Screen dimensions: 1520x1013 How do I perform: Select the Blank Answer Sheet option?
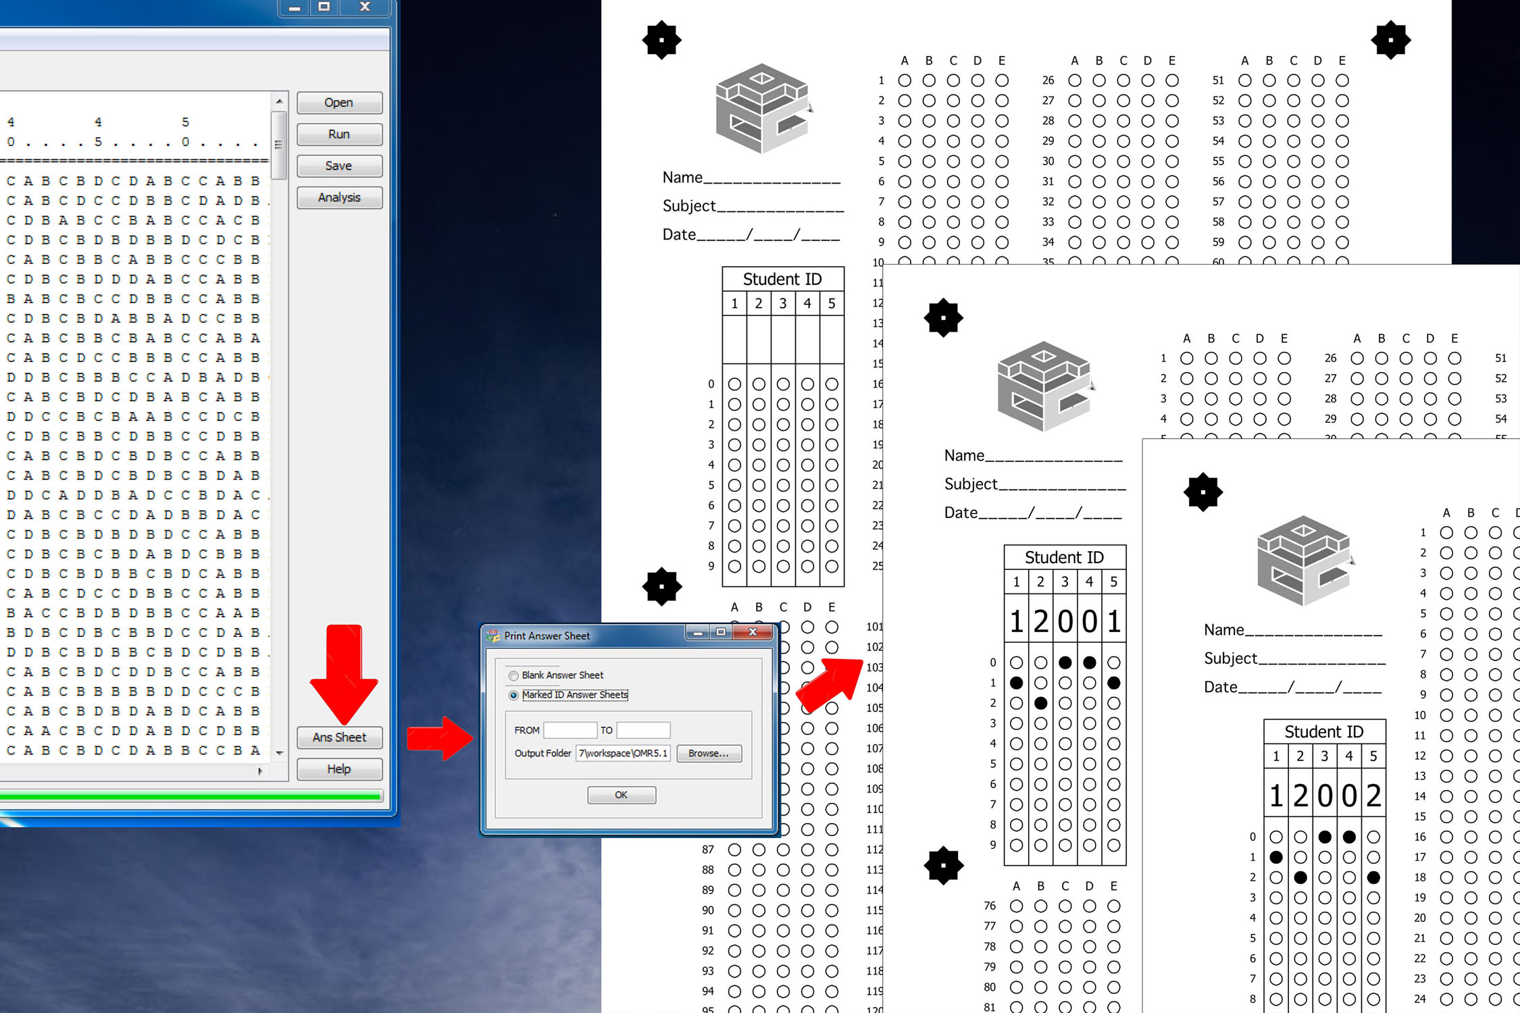coord(514,675)
